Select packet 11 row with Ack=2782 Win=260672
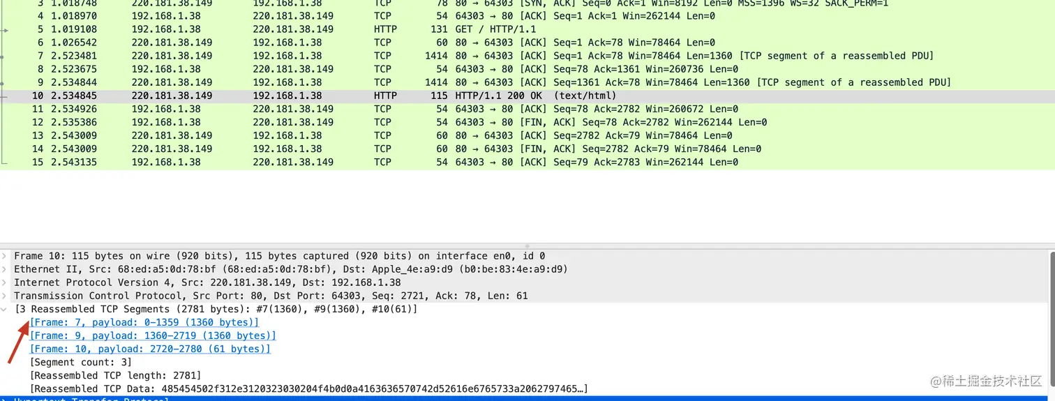 (527, 109)
